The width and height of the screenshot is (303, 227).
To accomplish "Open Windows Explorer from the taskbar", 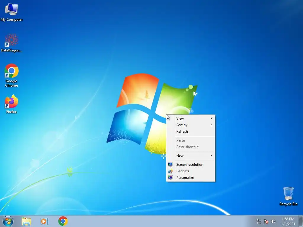I will 26,221.
